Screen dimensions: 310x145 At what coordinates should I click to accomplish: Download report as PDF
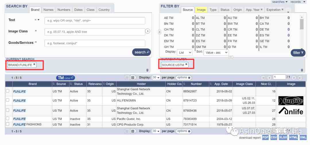coord(265,138)
